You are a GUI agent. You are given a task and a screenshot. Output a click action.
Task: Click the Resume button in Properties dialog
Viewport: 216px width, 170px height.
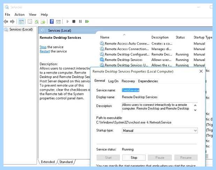(x=186, y=157)
